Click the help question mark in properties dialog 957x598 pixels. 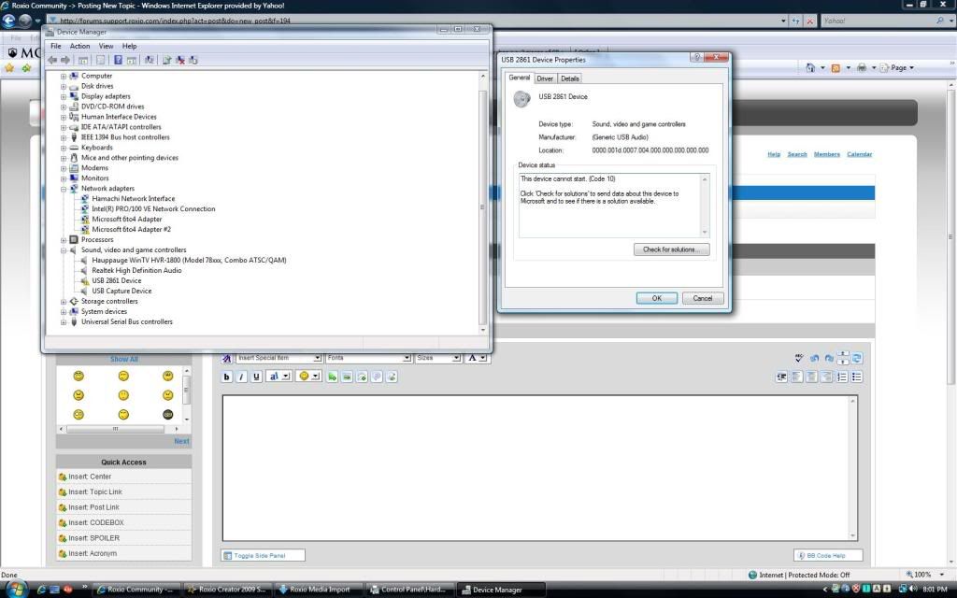click(695, 57)
